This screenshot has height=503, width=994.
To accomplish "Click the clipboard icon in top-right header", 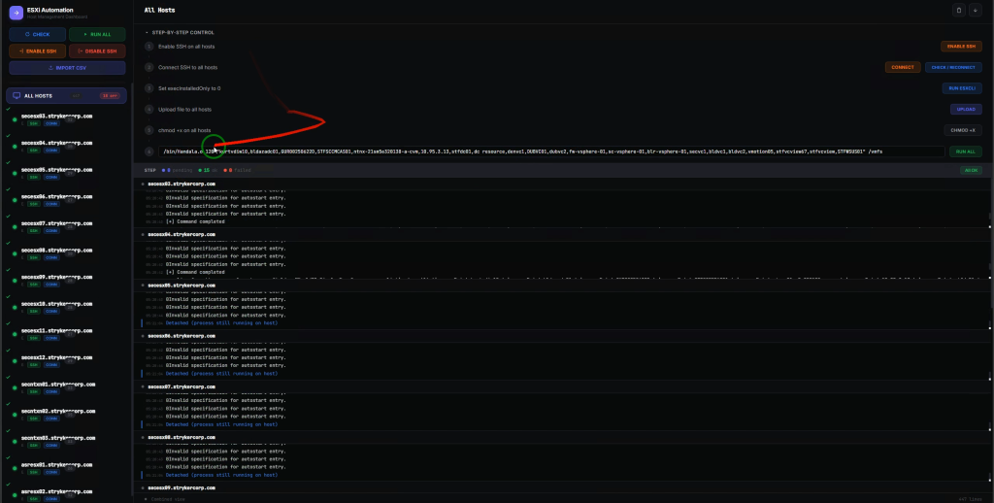I will (959, 10).
